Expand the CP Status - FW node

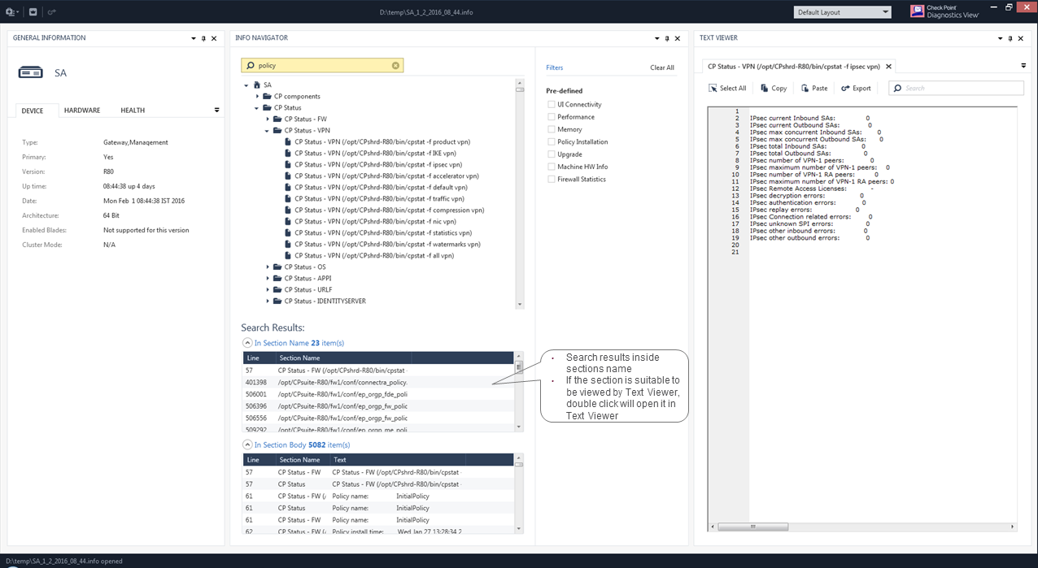tap(268, 119)
